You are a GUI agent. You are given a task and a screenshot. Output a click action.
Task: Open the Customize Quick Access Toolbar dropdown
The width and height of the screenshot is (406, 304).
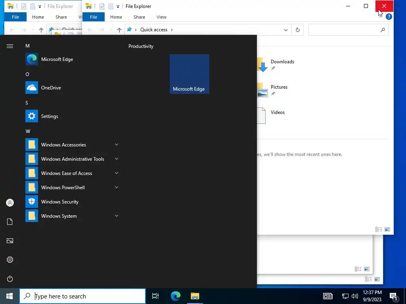(118, 6)
